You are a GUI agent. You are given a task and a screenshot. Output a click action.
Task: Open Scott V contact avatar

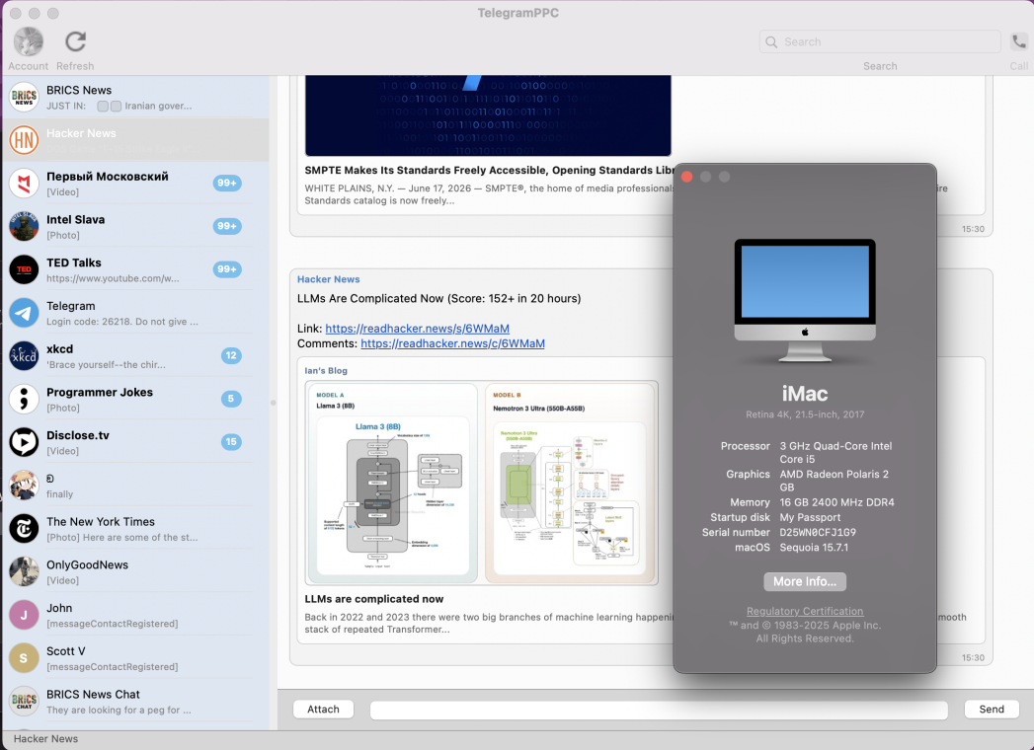click(x=24, y=658)
